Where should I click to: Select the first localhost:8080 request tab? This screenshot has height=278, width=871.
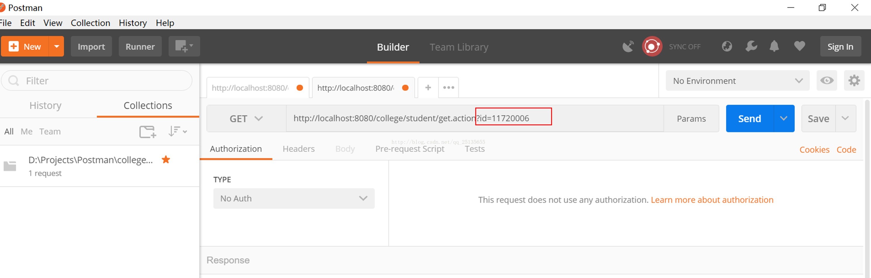tap(258, 88)
